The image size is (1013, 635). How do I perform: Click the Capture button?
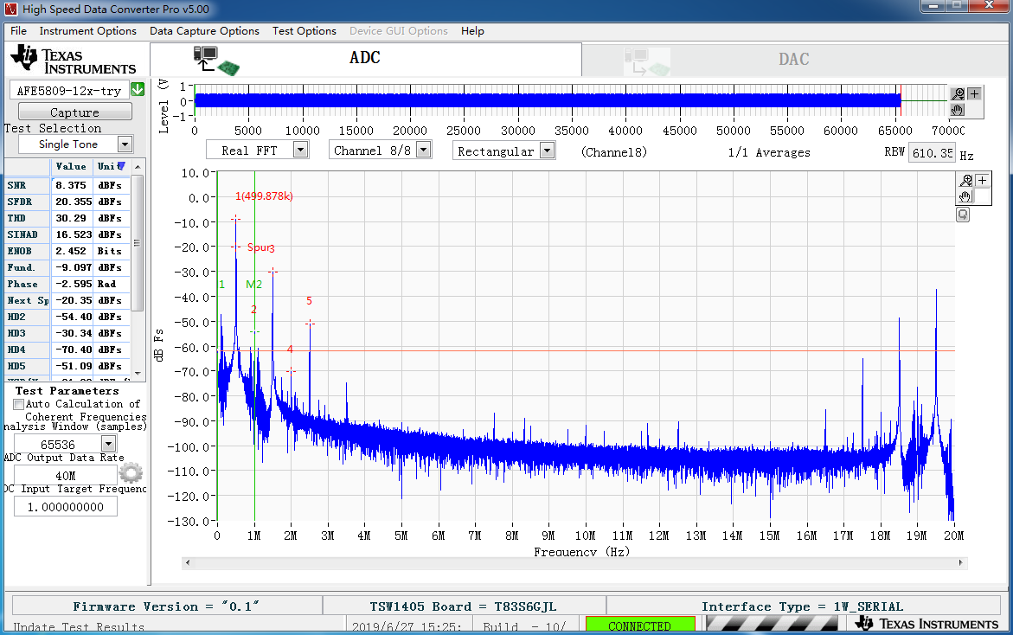(75, 112)
